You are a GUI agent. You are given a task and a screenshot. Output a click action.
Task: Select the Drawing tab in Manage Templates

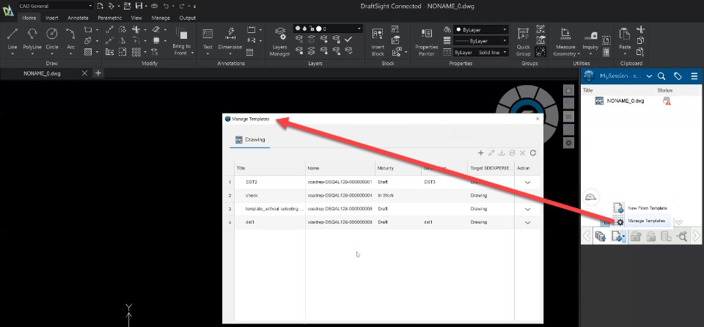coord(250,140)
